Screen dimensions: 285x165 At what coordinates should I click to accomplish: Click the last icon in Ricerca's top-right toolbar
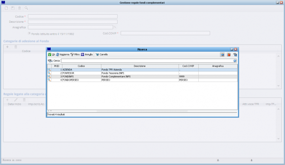click(x=235, y=55)
